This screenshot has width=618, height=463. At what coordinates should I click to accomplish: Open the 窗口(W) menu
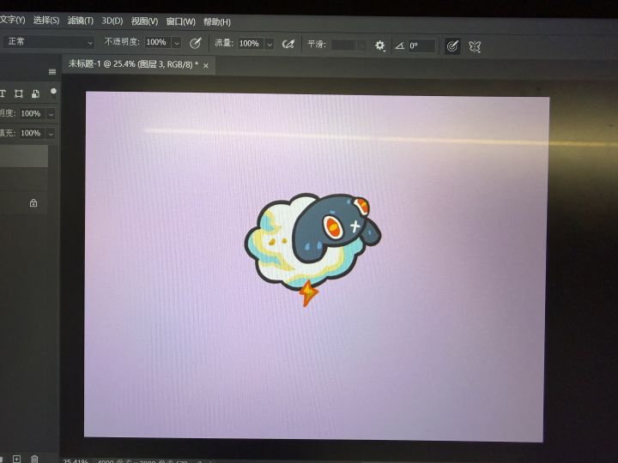pos(180,21)
